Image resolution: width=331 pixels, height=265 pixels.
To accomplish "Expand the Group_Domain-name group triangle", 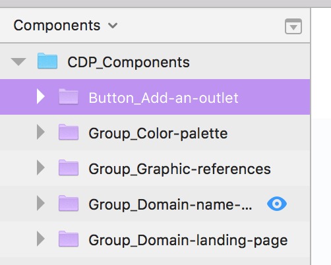I will [41, 203].
